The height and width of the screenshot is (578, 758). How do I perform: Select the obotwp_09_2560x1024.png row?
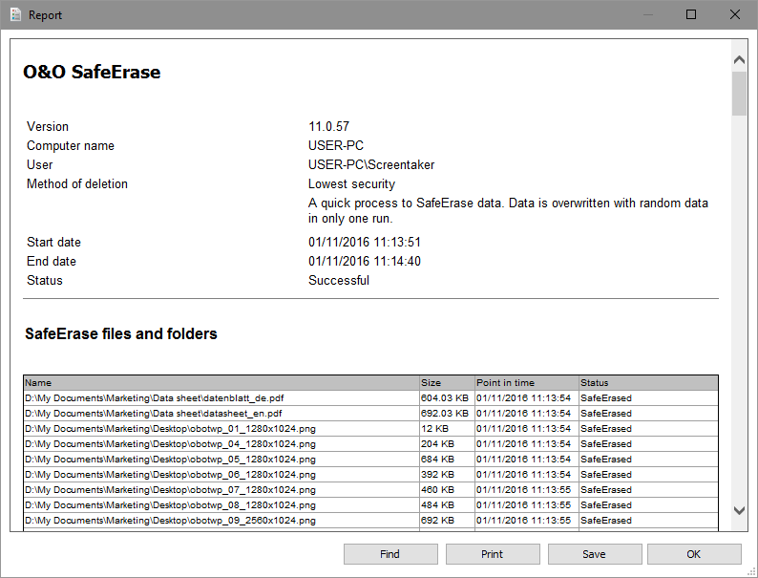(x=370, y=521)
